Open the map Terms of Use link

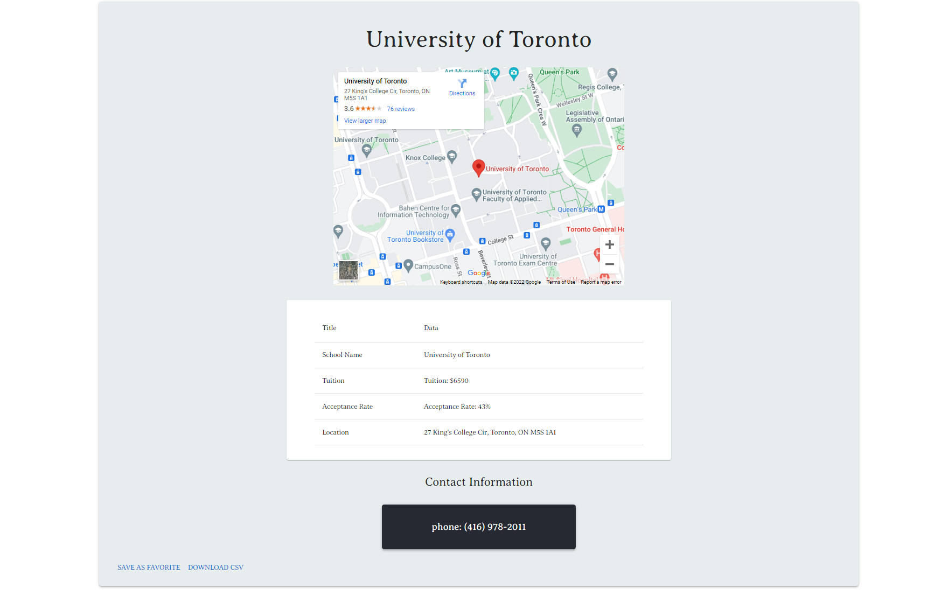[x=561, y=282]
